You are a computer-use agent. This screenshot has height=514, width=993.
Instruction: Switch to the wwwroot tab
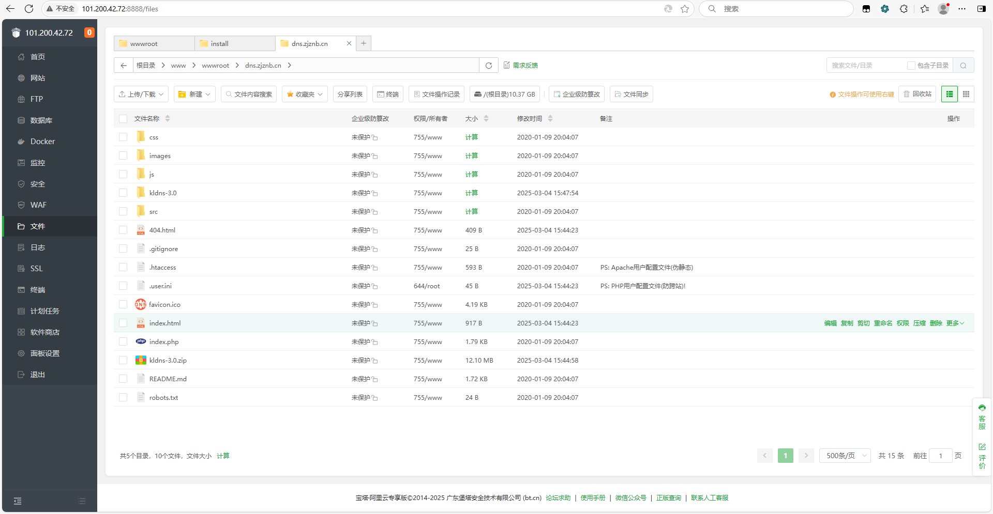point(154,44)
